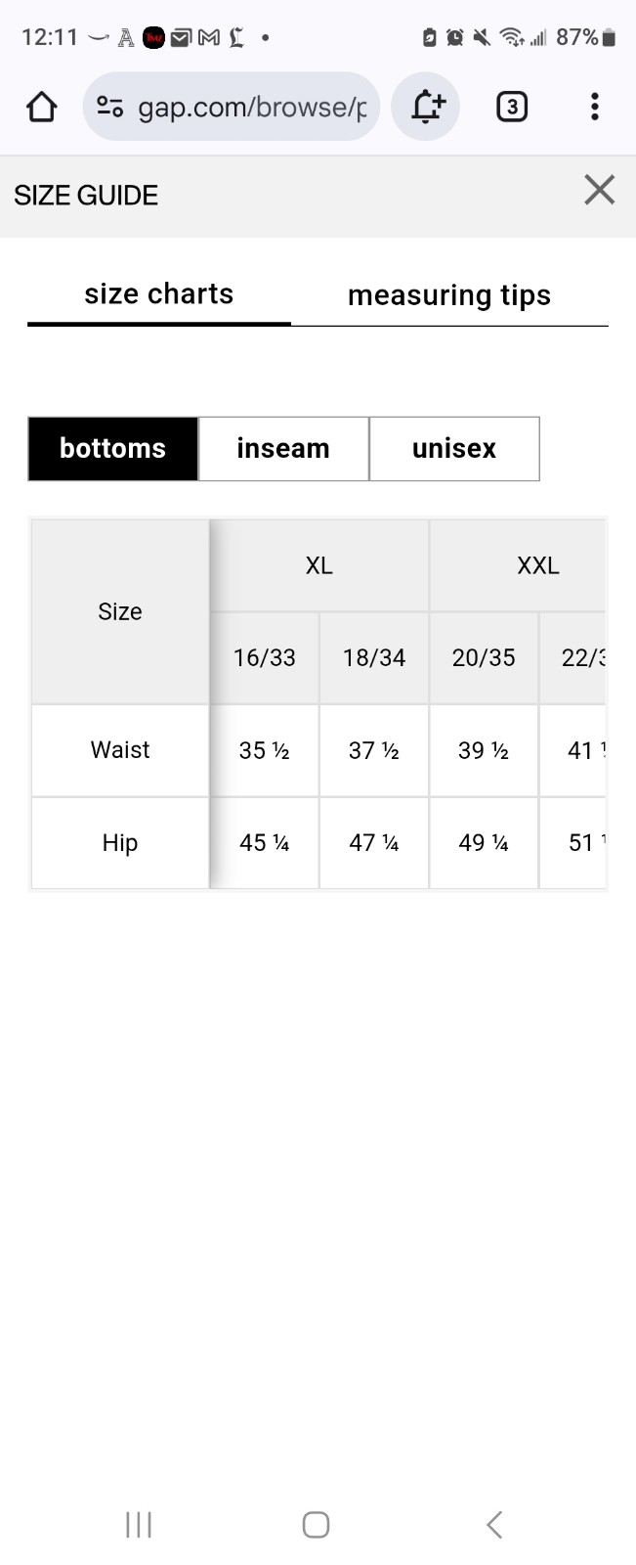Tap the Chrome home icon
This screenshot has height=1565, width=636.
click(41, 107)
